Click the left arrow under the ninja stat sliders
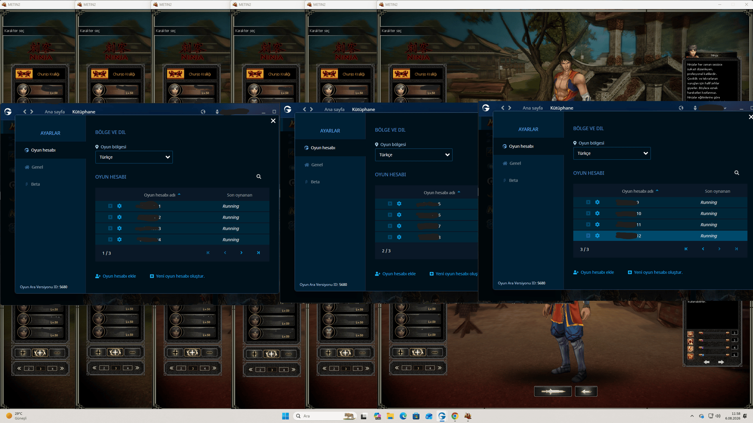The image size is (753, 423). 707,362
